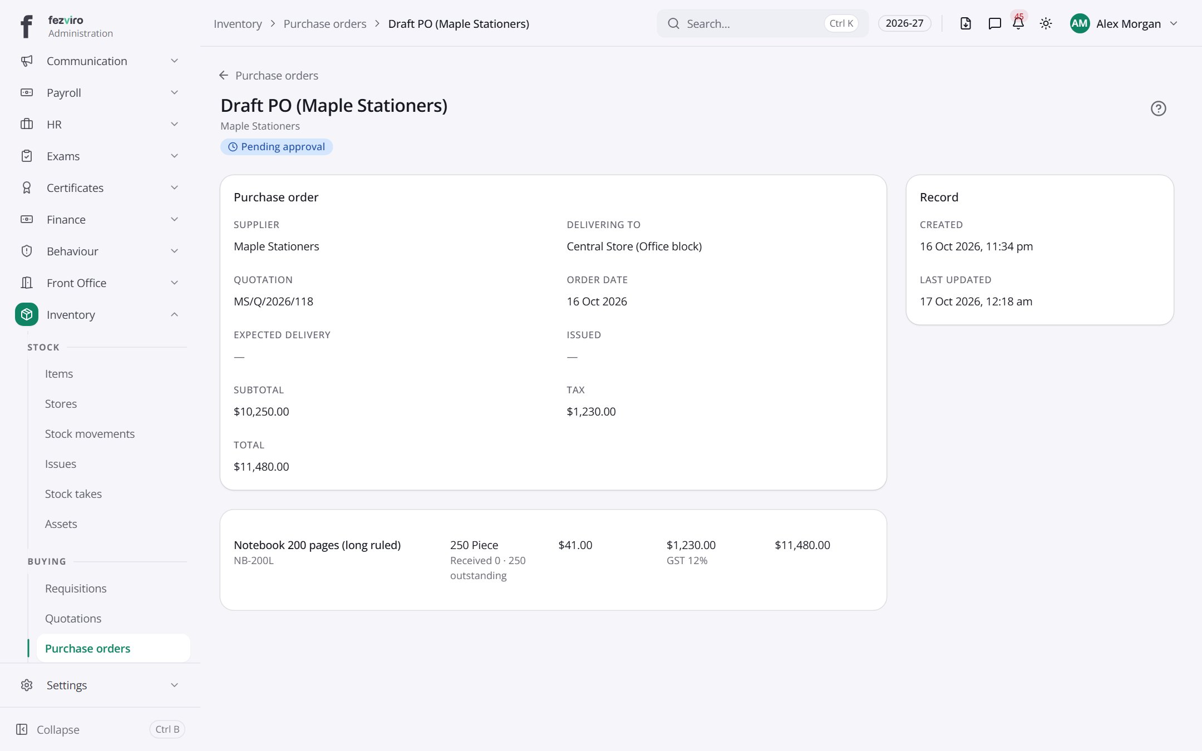Click the fezviro logo icon

click(x=26, y=26)
